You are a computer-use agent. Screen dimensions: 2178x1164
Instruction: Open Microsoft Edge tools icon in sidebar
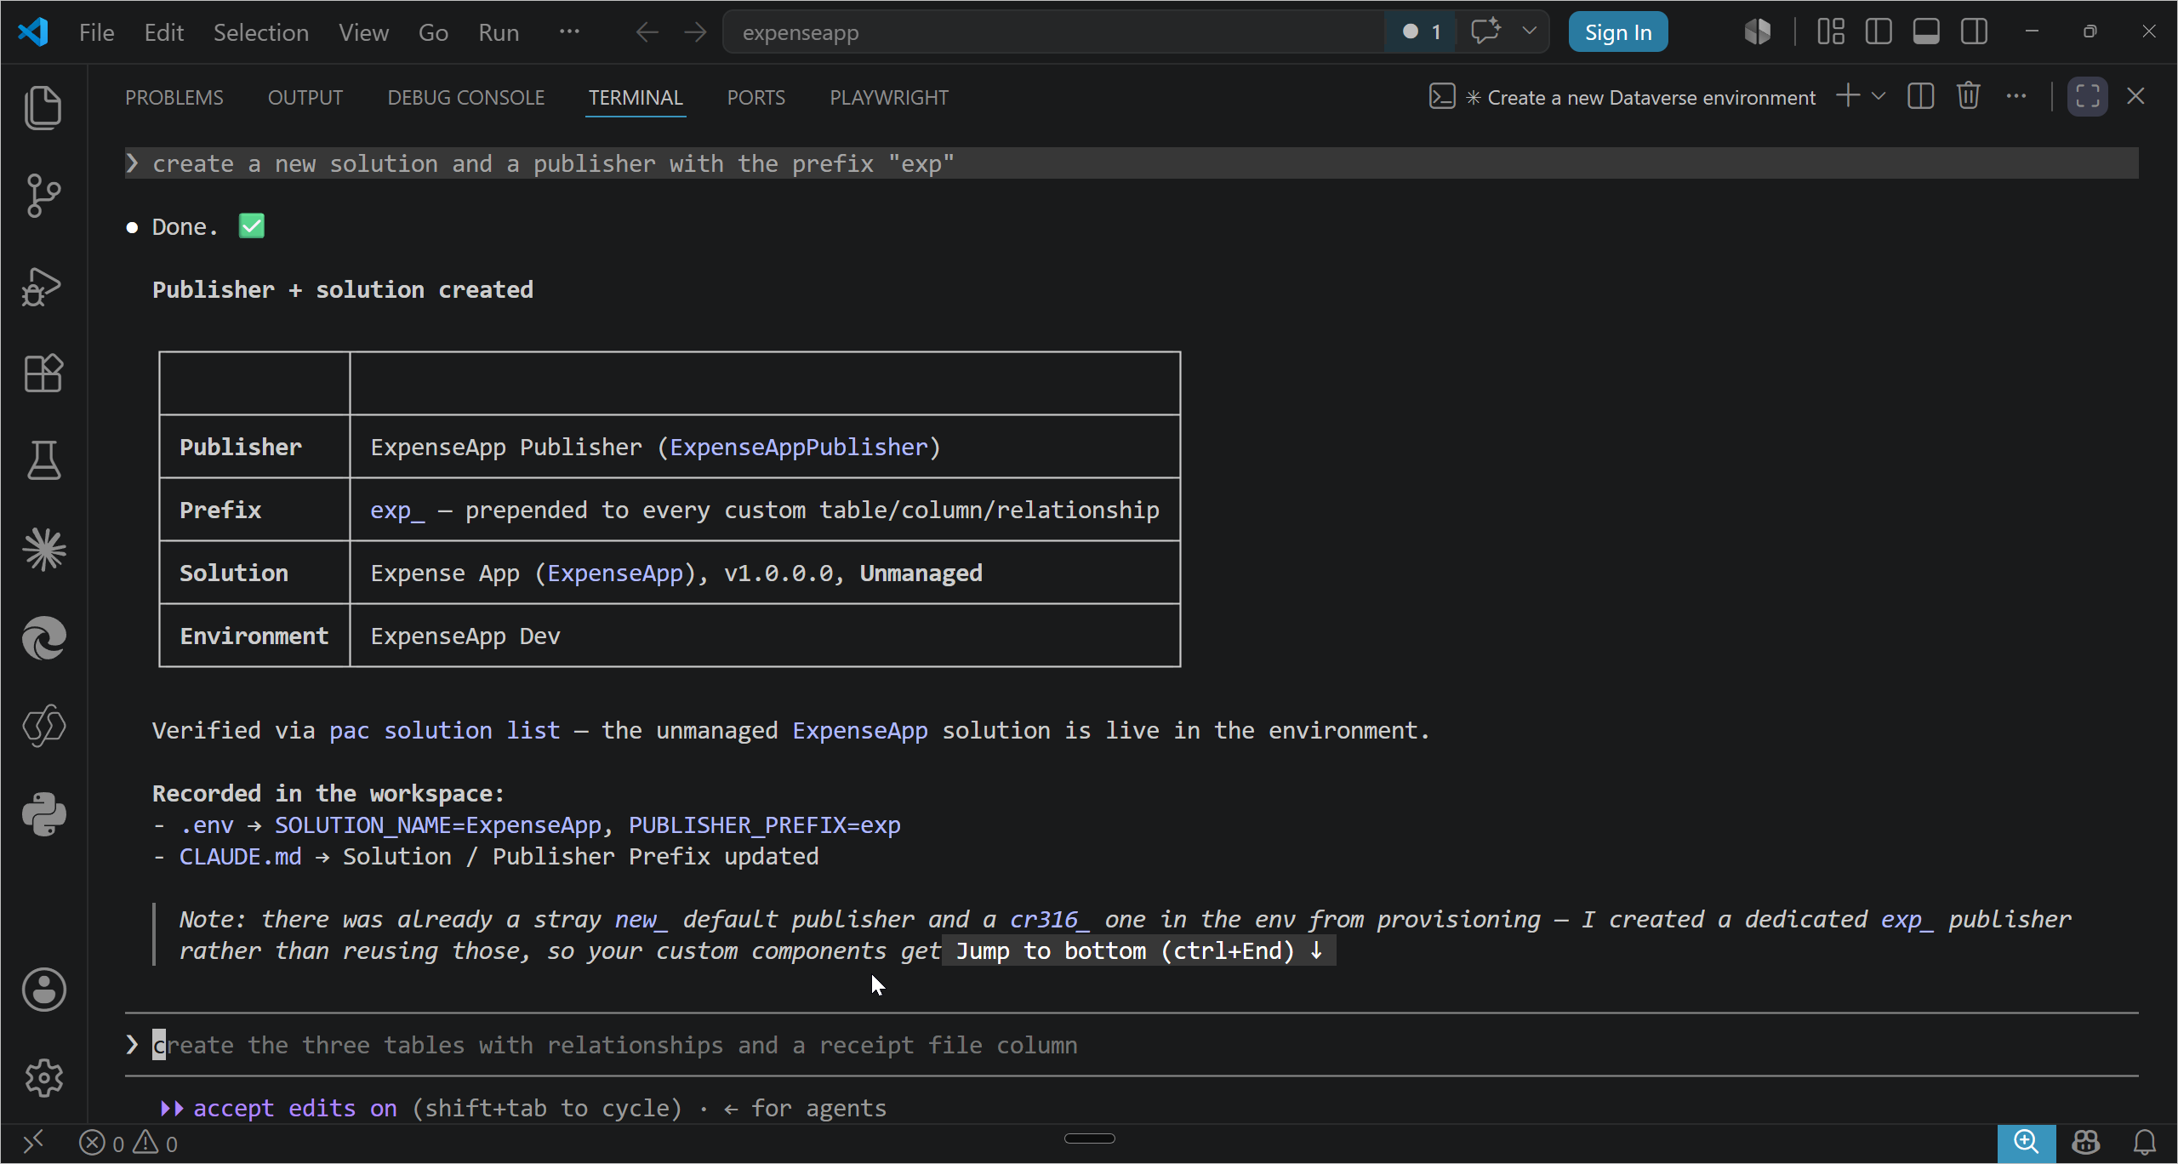[43, 638]
